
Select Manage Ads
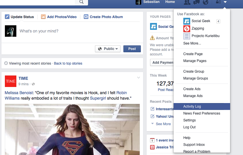193,96
